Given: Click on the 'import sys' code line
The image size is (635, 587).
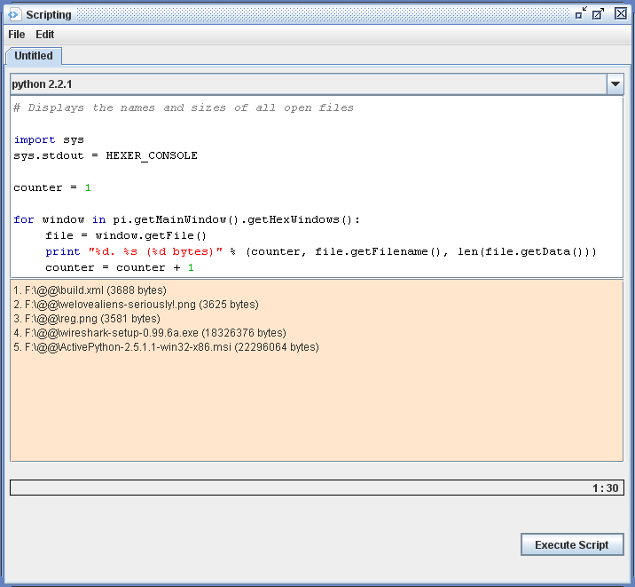Looking at the screenshot, I should (x=49, y=139).
